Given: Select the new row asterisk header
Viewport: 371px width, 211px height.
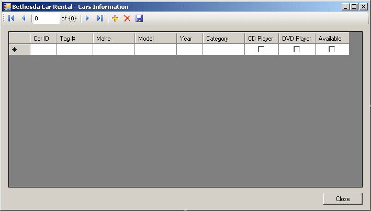Looking at the screenshot, I should tap(20, 50).
